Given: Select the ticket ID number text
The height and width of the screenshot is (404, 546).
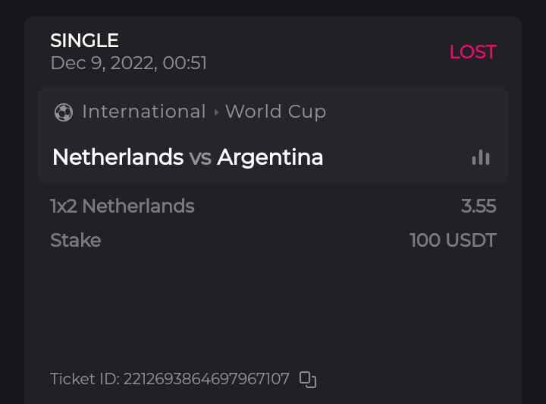Looking at the screenshot, I should [x=206, y=379].
